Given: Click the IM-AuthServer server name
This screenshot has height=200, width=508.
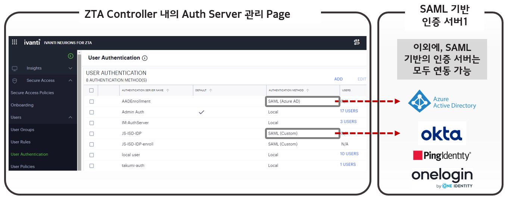Looking at the screenshot, I should coord(135,123).
